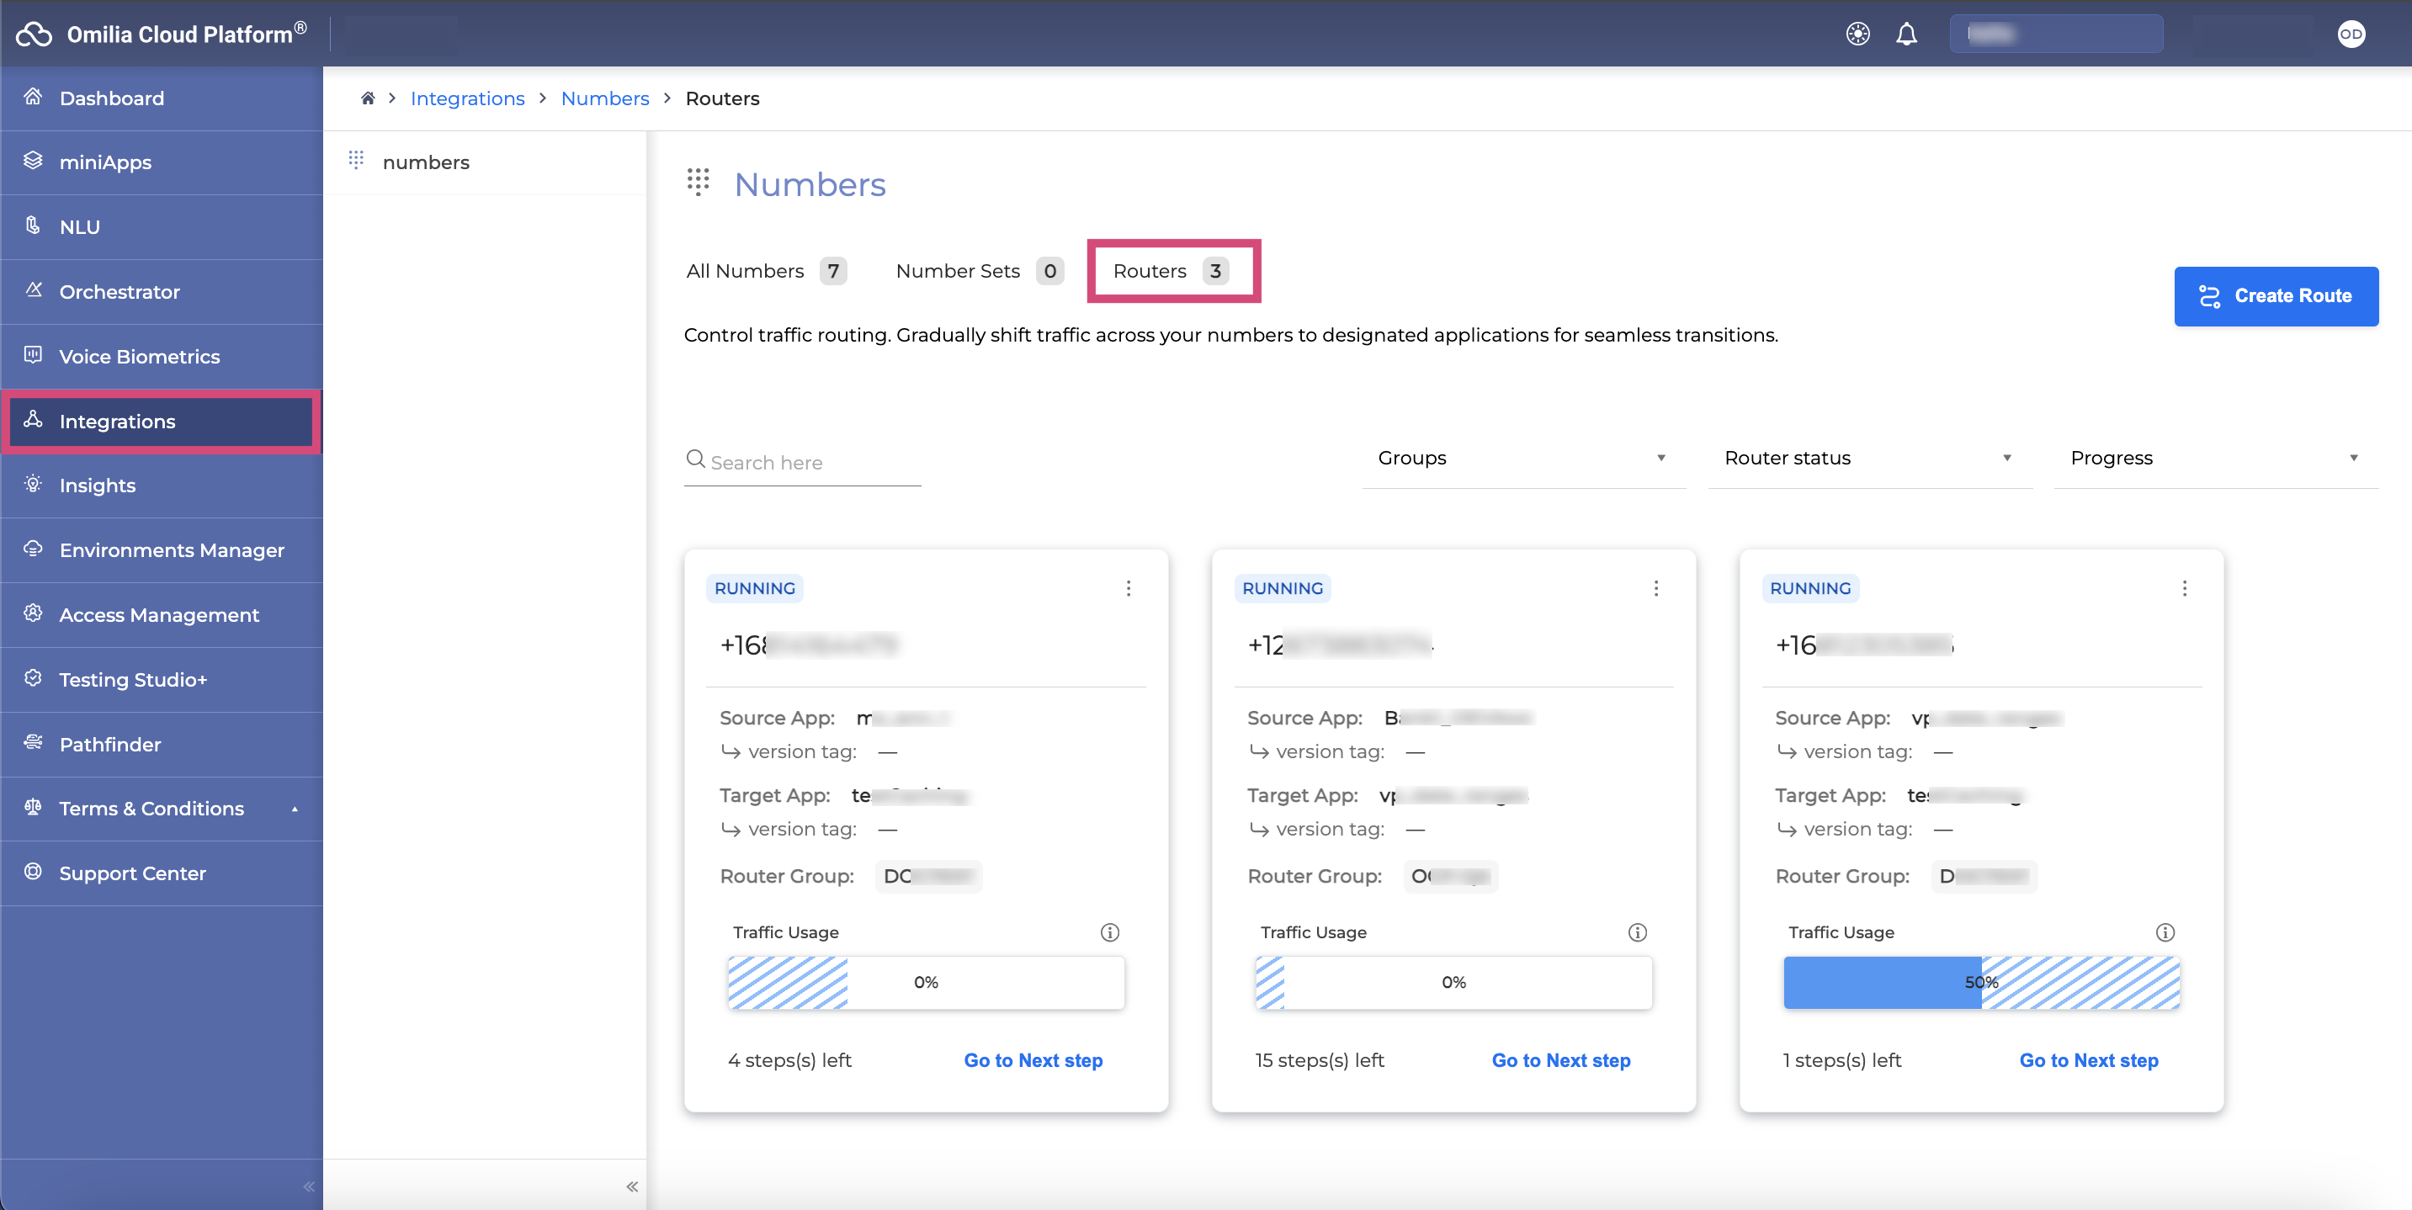Viewport: 2412px width, 1210px height.
Task: Click the notifications bell icon
Action: tap(1906, 34)
